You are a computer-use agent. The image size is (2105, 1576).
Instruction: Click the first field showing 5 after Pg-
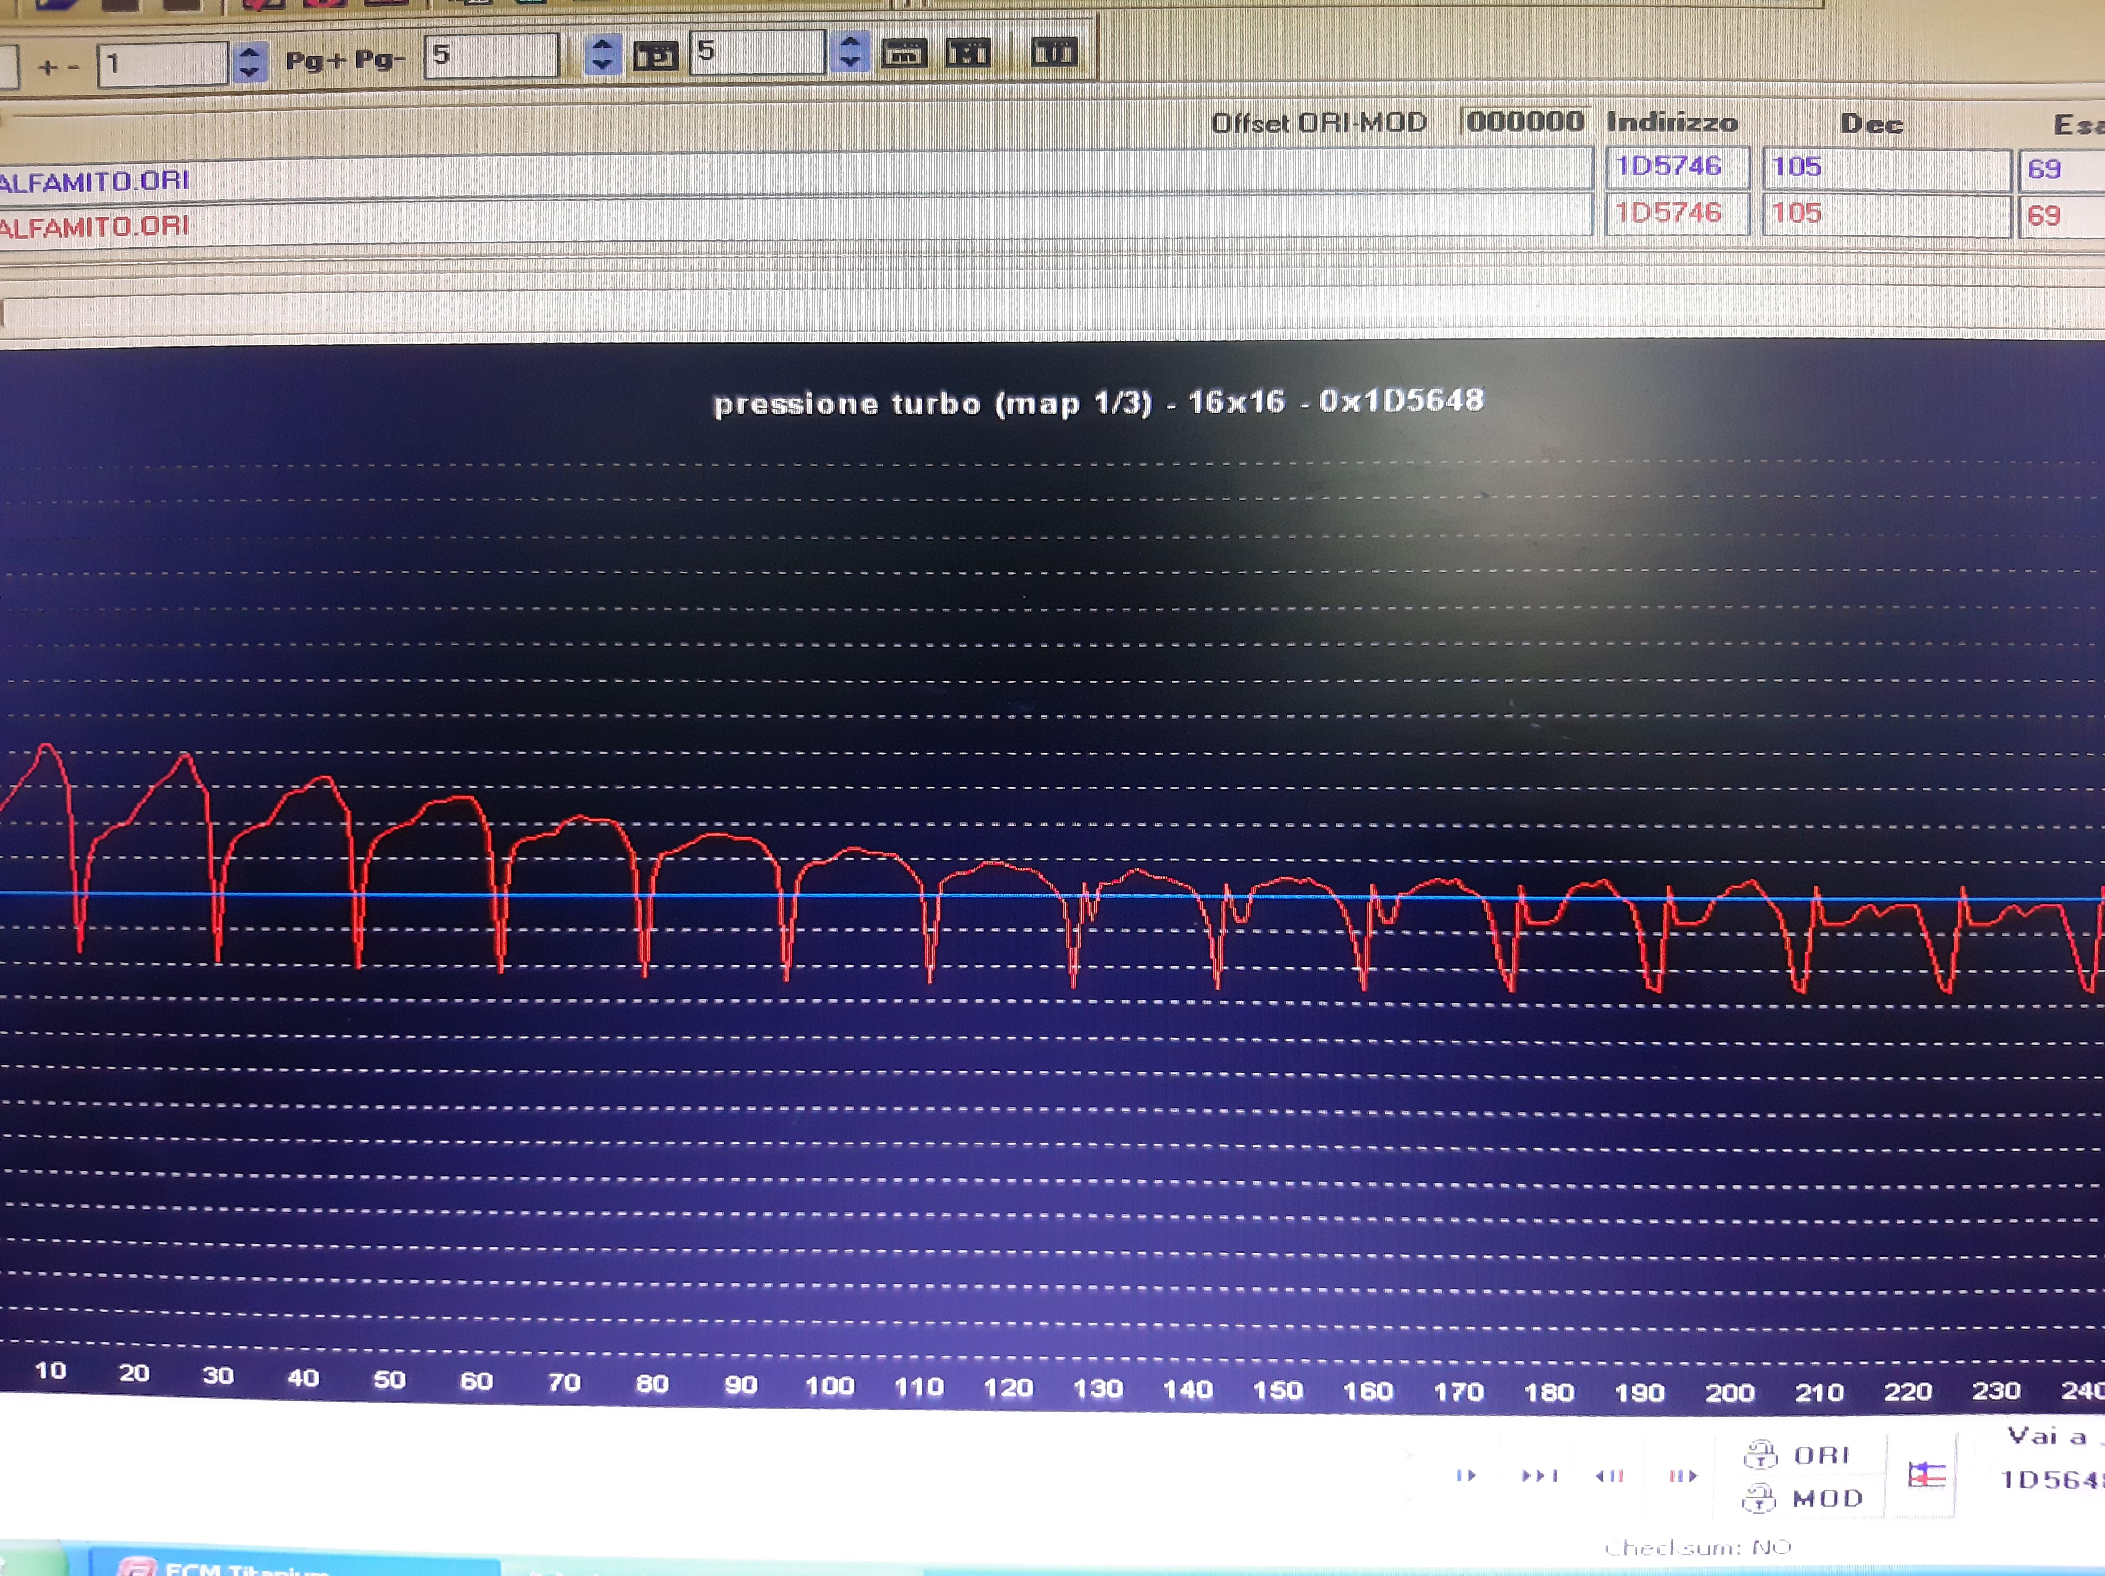[x=491, y=55]
